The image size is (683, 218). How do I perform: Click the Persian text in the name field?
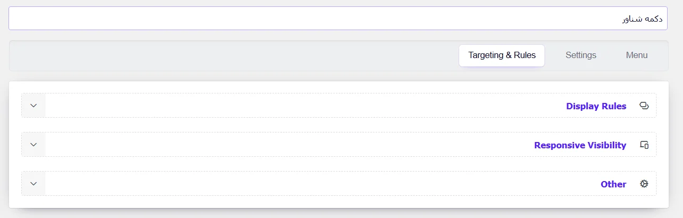(x=642, y=19)
